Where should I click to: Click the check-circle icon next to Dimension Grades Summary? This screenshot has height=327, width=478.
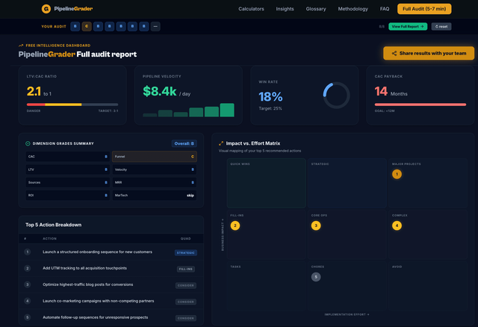point(28,143)
